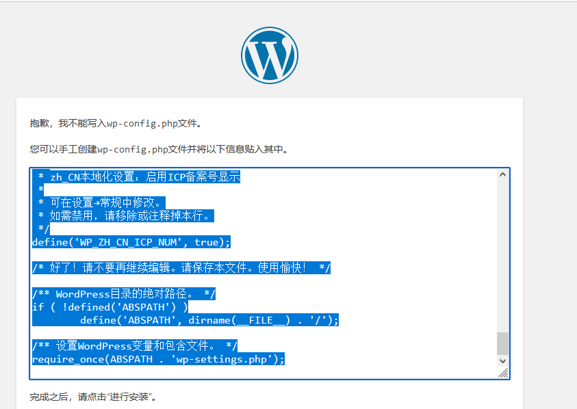Click the comment '好了！请不要再继续编辑'
Image resolution: width=577 pixels, height=409 pixels.
pos(110,267)
